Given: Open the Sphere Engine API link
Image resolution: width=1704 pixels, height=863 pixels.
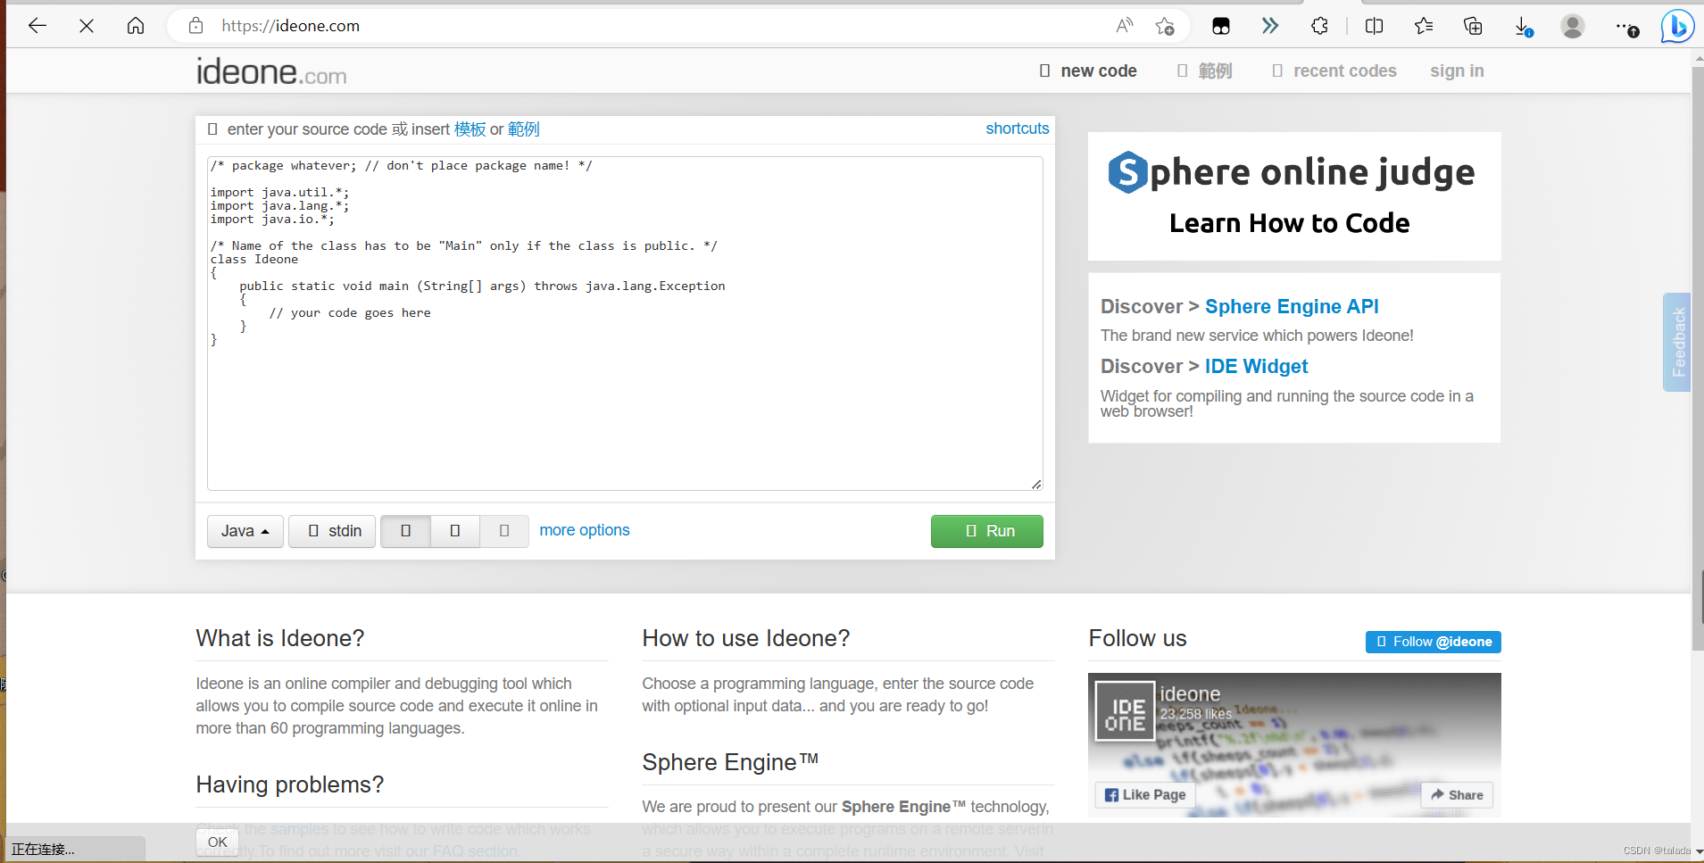Looking at the screenshot, I should click(1292, 306).
